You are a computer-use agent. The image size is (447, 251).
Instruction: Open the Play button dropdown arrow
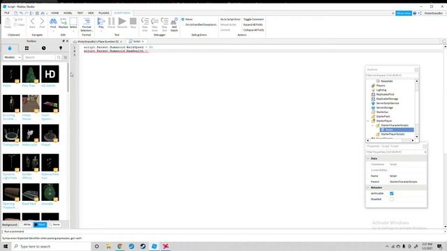point(101,31)
